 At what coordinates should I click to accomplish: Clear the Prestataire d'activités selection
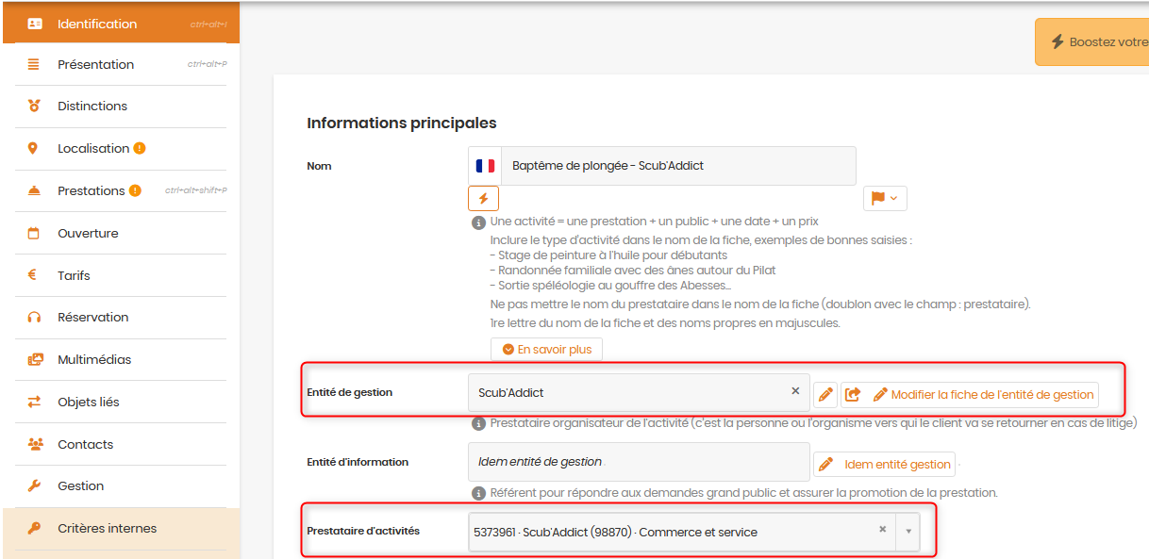pyautogui.click(x=883, y=530)
